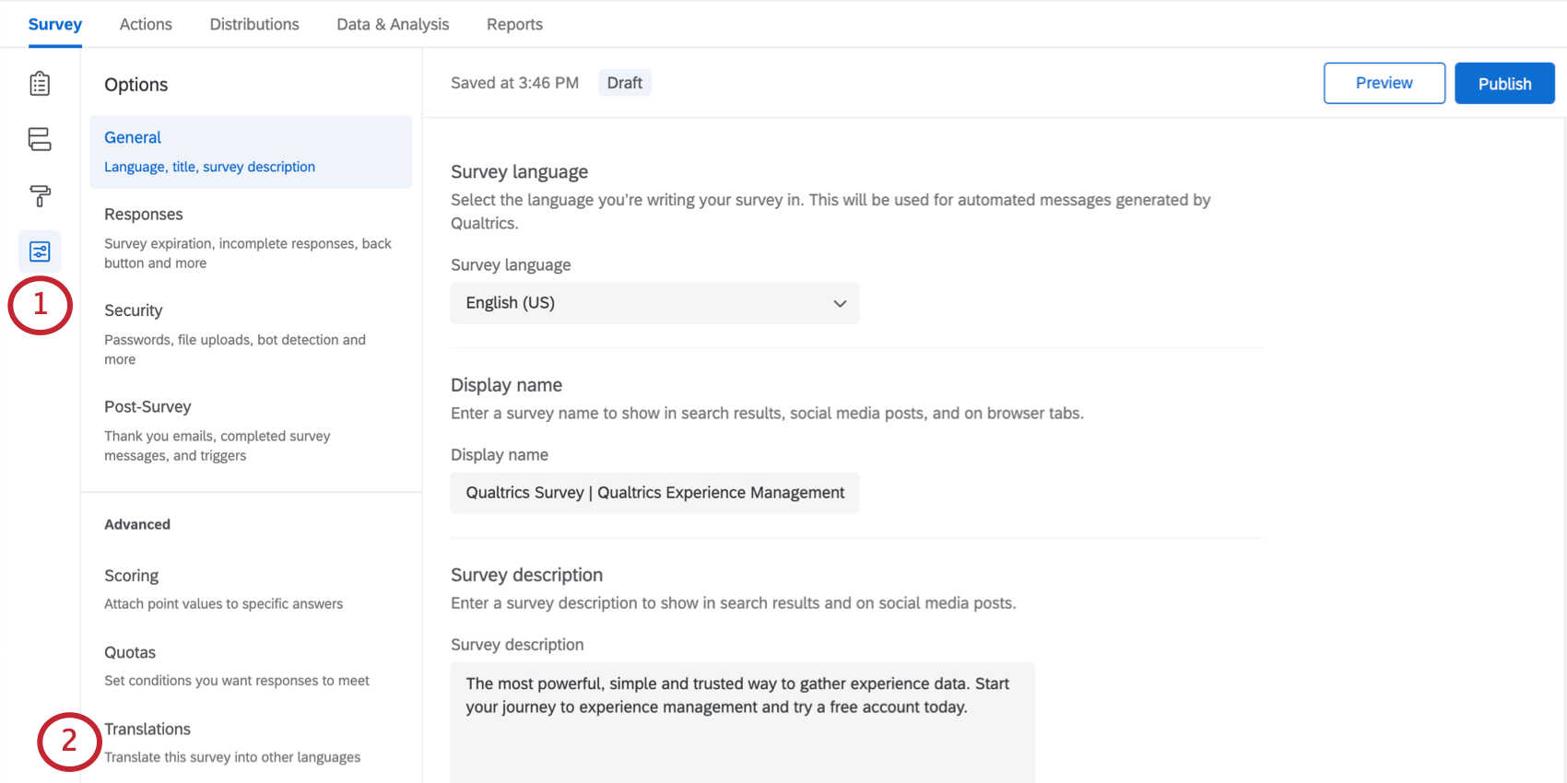Viewport: 1567px width, 783px height.
Task: Open the survey builder clipboard icon
Action: click(x=40, y=84)
